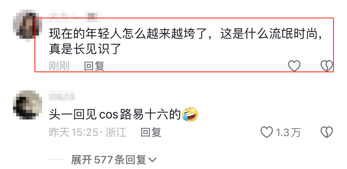Screen dimensions: 347x169
Task: Reply to the comment posted 刚刚
Action: 94,66
